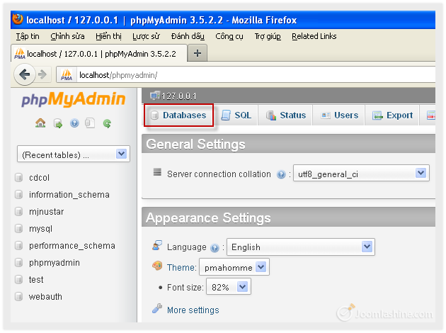This screenshot has width=446, height=333.
Task: Open the cdcol database link
Action: coord(39,178)
